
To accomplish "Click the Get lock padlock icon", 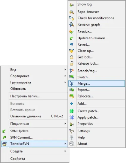I will [72, 57].
